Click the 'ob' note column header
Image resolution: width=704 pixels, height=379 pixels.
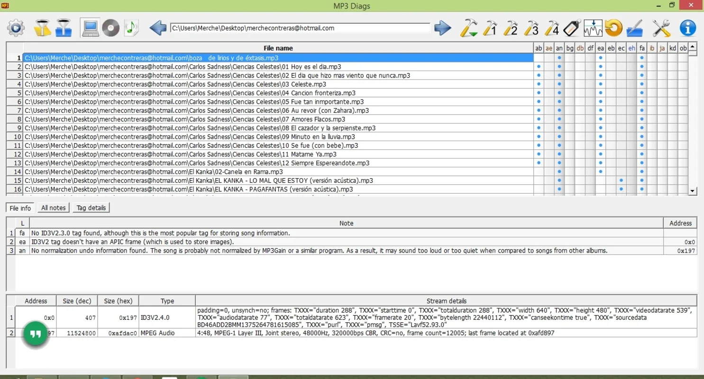(x=683, y=48)
